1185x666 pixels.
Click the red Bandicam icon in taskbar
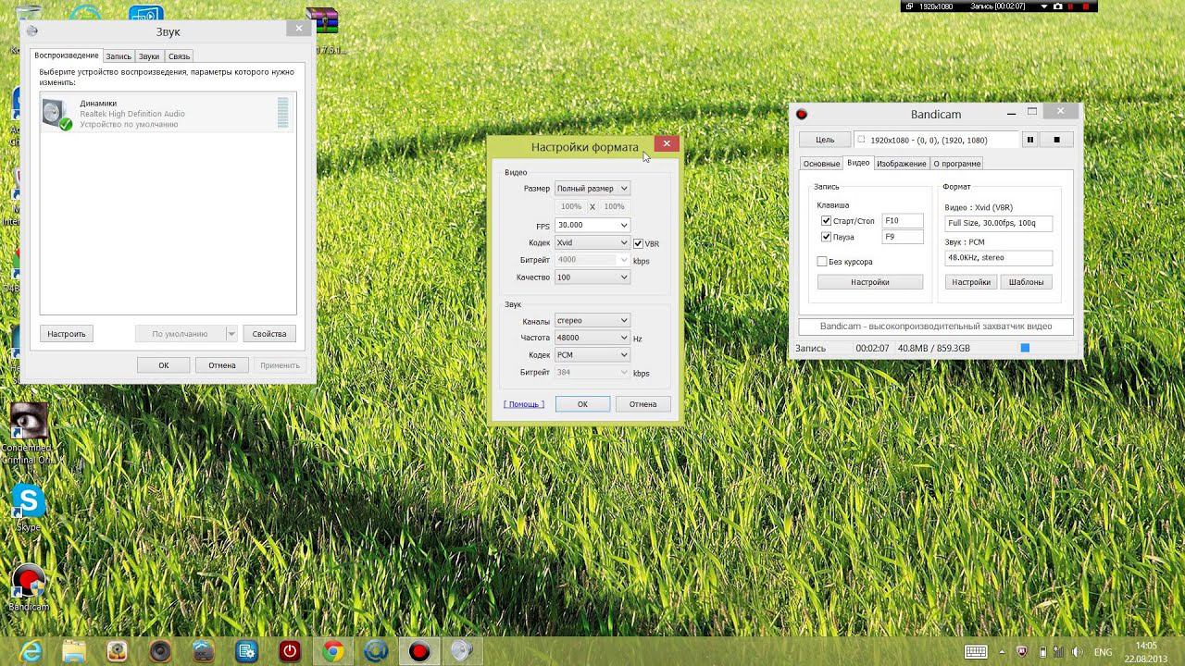click(x=419, y=651)
